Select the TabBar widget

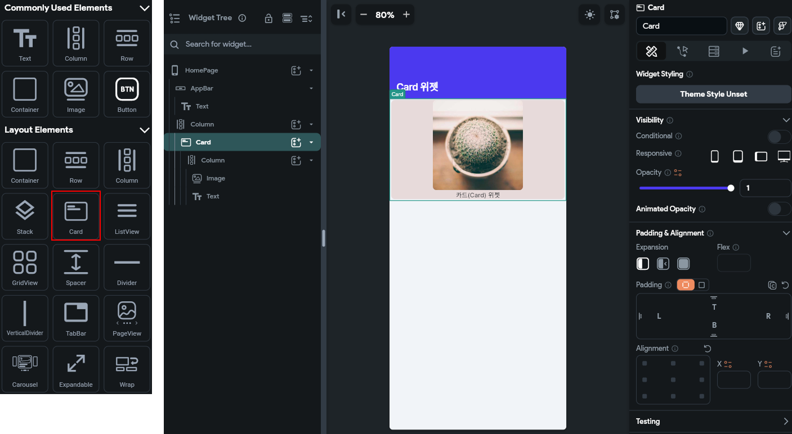(x=76, y=318)
